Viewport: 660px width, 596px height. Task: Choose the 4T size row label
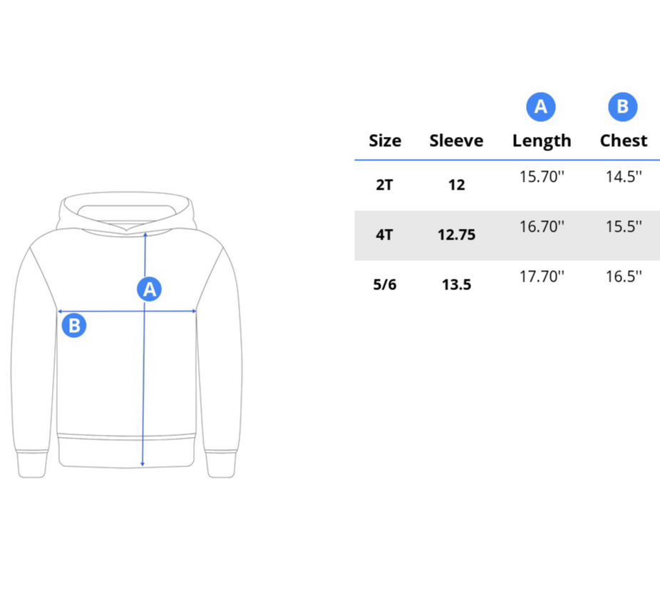[x=384, y=235]
